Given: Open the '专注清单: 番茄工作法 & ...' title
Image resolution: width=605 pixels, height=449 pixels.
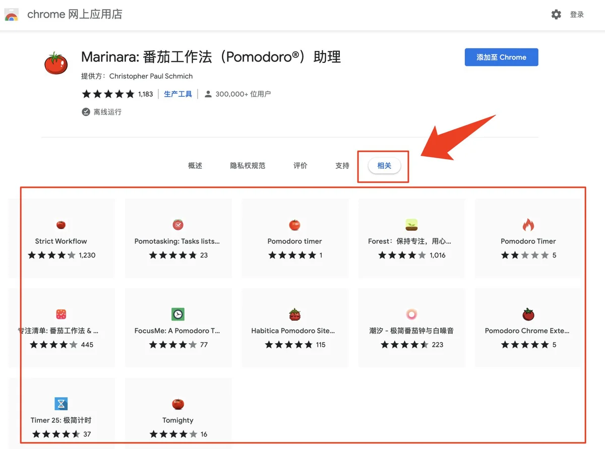Looking at the screenshot, I should [x=58, y=331].
